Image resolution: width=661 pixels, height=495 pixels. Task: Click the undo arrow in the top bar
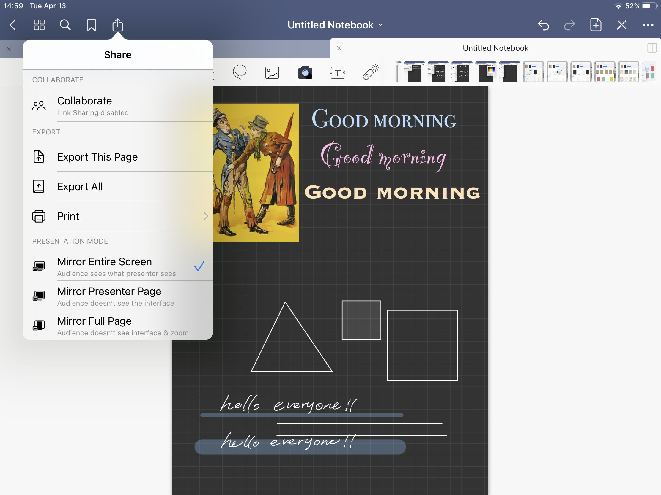coord(543,25)
